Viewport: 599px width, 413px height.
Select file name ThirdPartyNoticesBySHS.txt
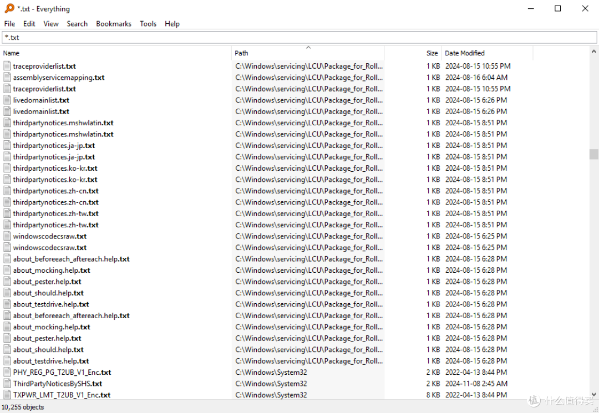57,384
